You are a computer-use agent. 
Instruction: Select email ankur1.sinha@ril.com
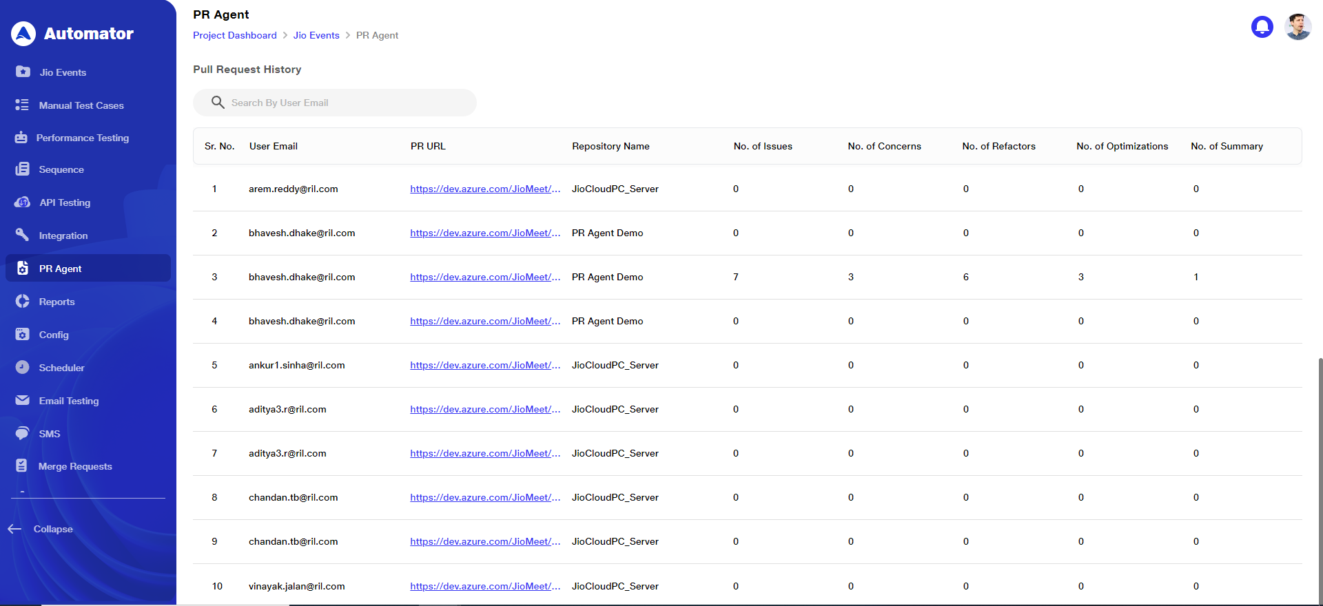click(296, 365)
